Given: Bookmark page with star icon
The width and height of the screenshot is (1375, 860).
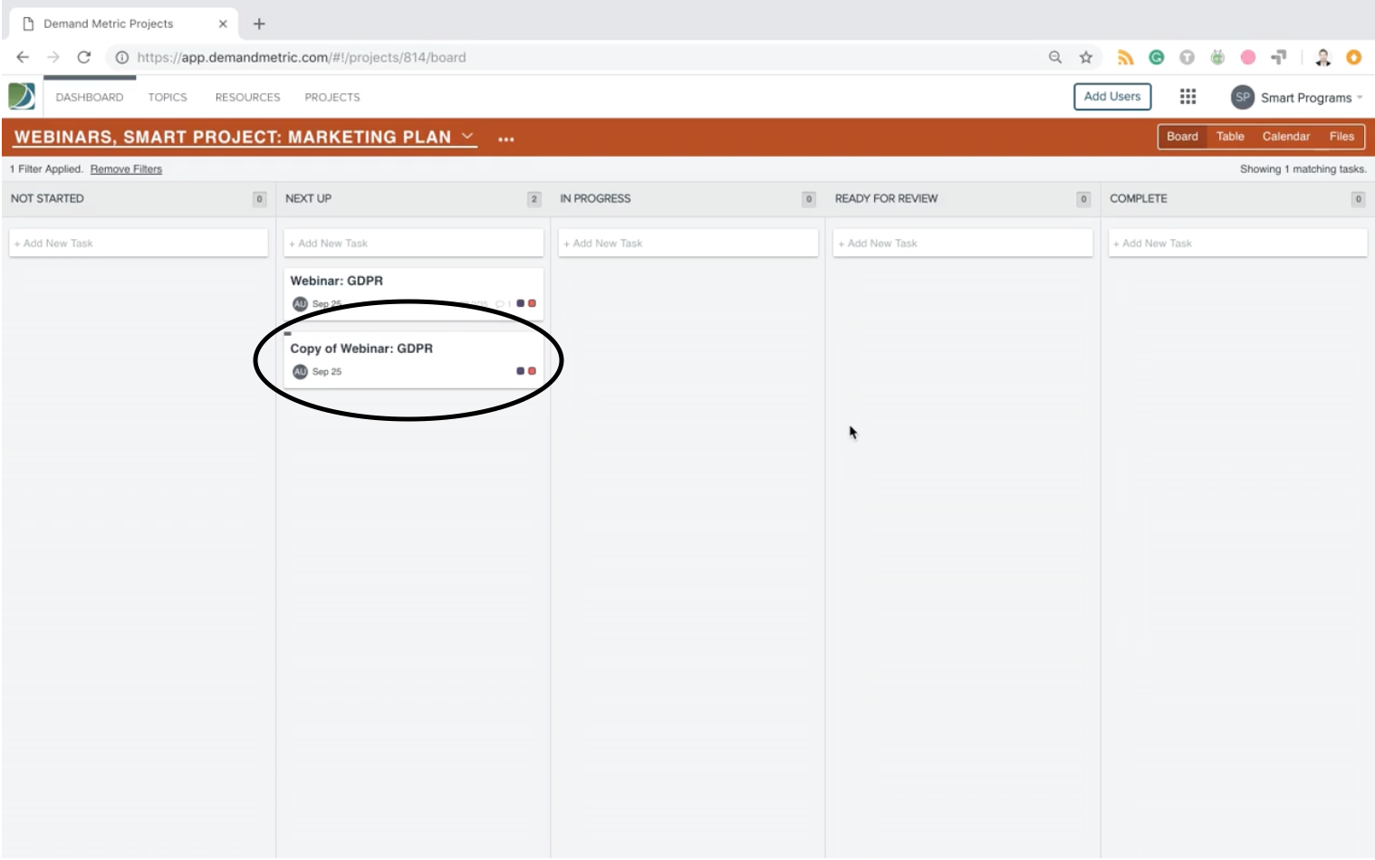Looking at the screenshot, I should tap(1086, 57).
